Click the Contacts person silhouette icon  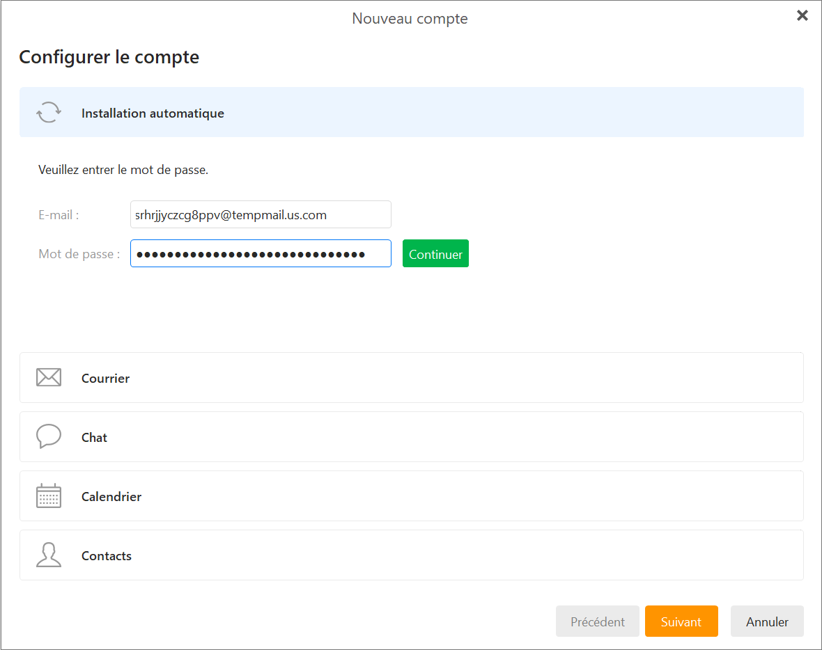[x=49, y=555]
